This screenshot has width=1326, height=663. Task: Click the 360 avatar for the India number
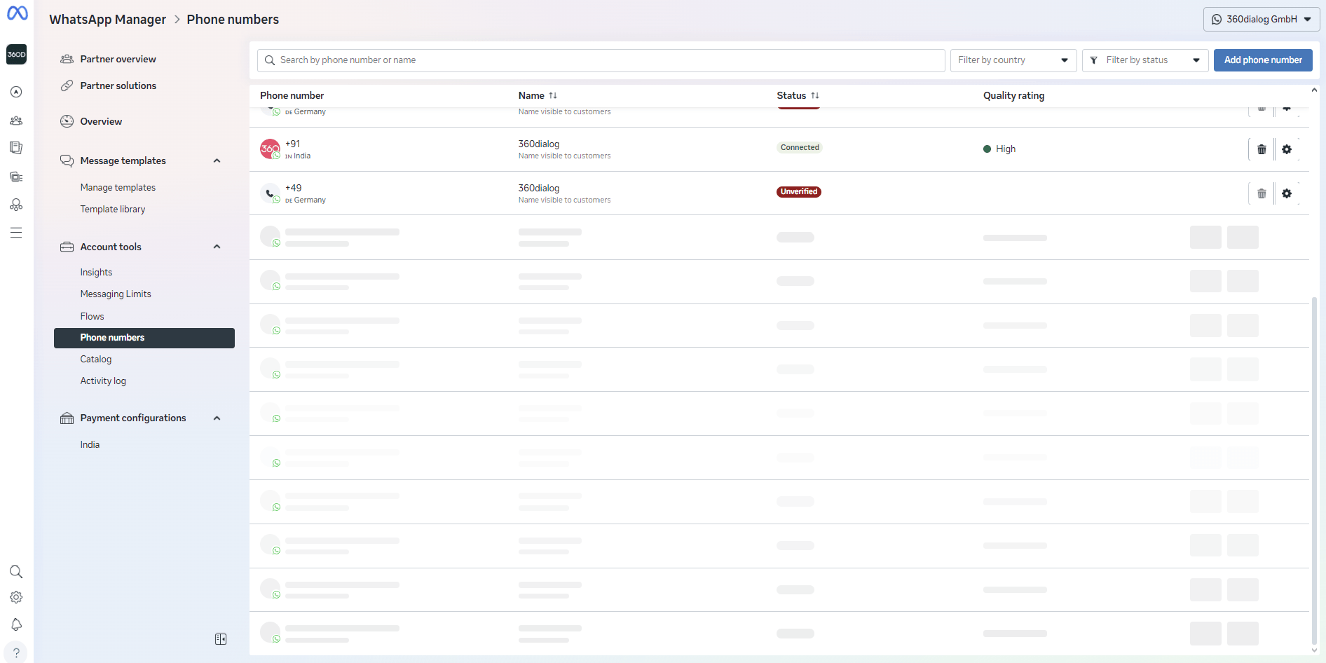(x=270, y=149)
